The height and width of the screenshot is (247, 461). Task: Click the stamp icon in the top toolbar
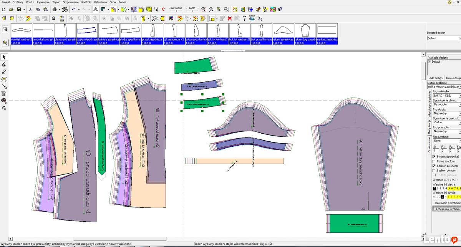coord(258,9)
